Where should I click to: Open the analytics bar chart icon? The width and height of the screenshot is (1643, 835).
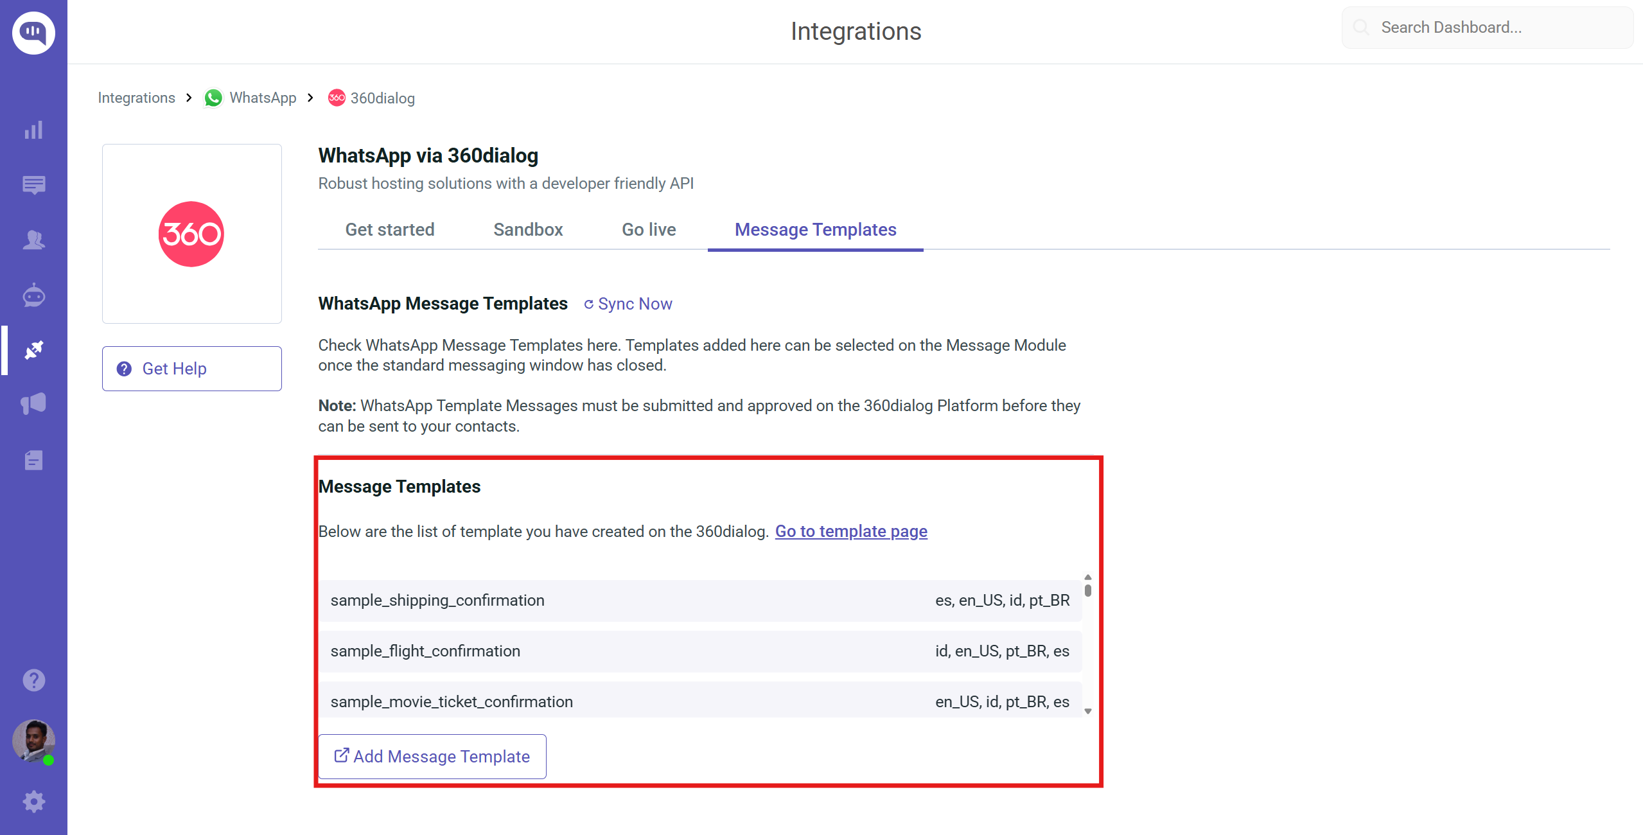[x=33, y=130]
